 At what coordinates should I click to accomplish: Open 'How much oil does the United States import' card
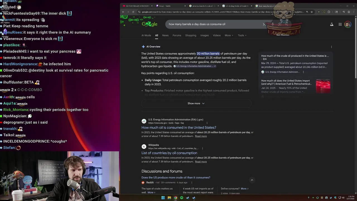pyautogui.click(x=286, y=82)
